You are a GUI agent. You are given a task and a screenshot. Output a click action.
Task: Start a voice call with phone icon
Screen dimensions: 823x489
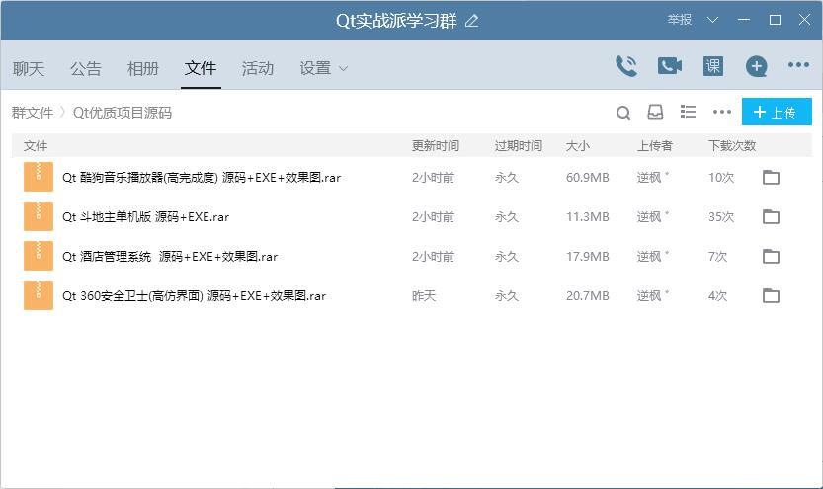coord(625,66)
